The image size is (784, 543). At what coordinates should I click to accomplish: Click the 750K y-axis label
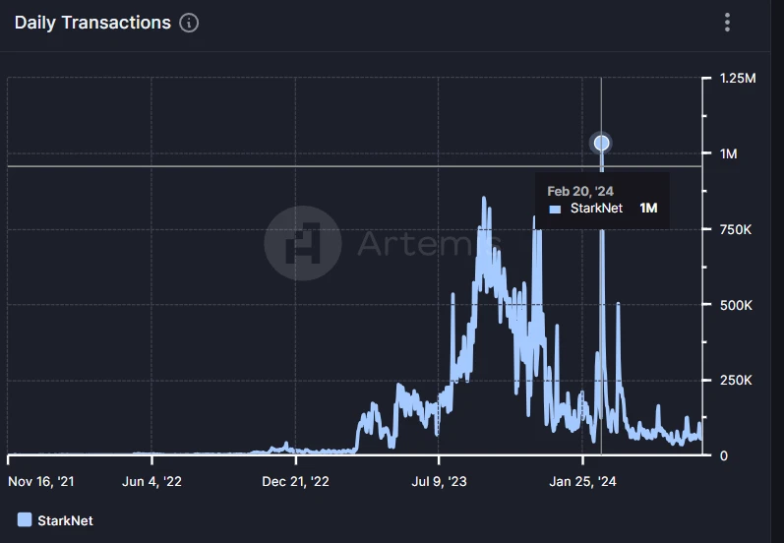point(736,229)
